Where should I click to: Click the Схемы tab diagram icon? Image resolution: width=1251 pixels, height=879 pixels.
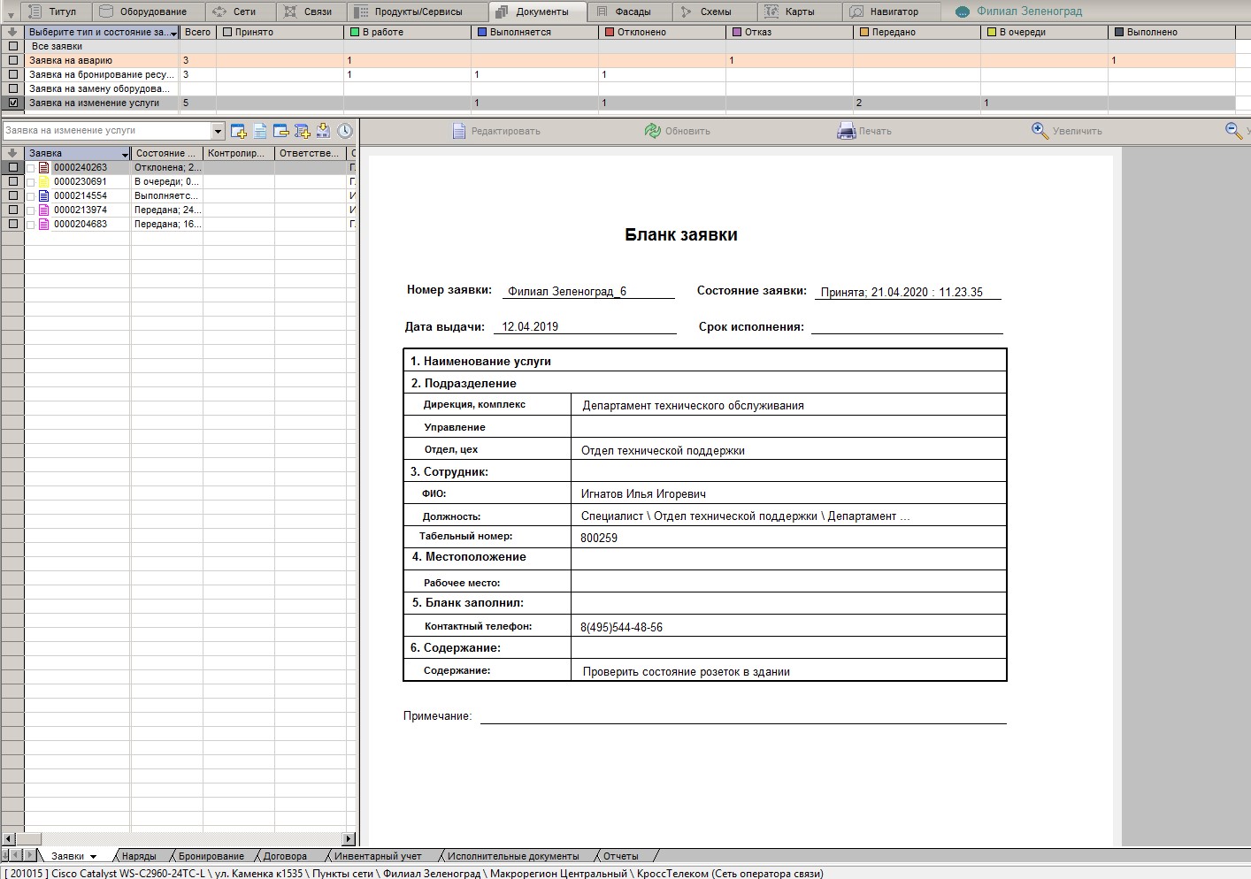(x=687, y=11)
